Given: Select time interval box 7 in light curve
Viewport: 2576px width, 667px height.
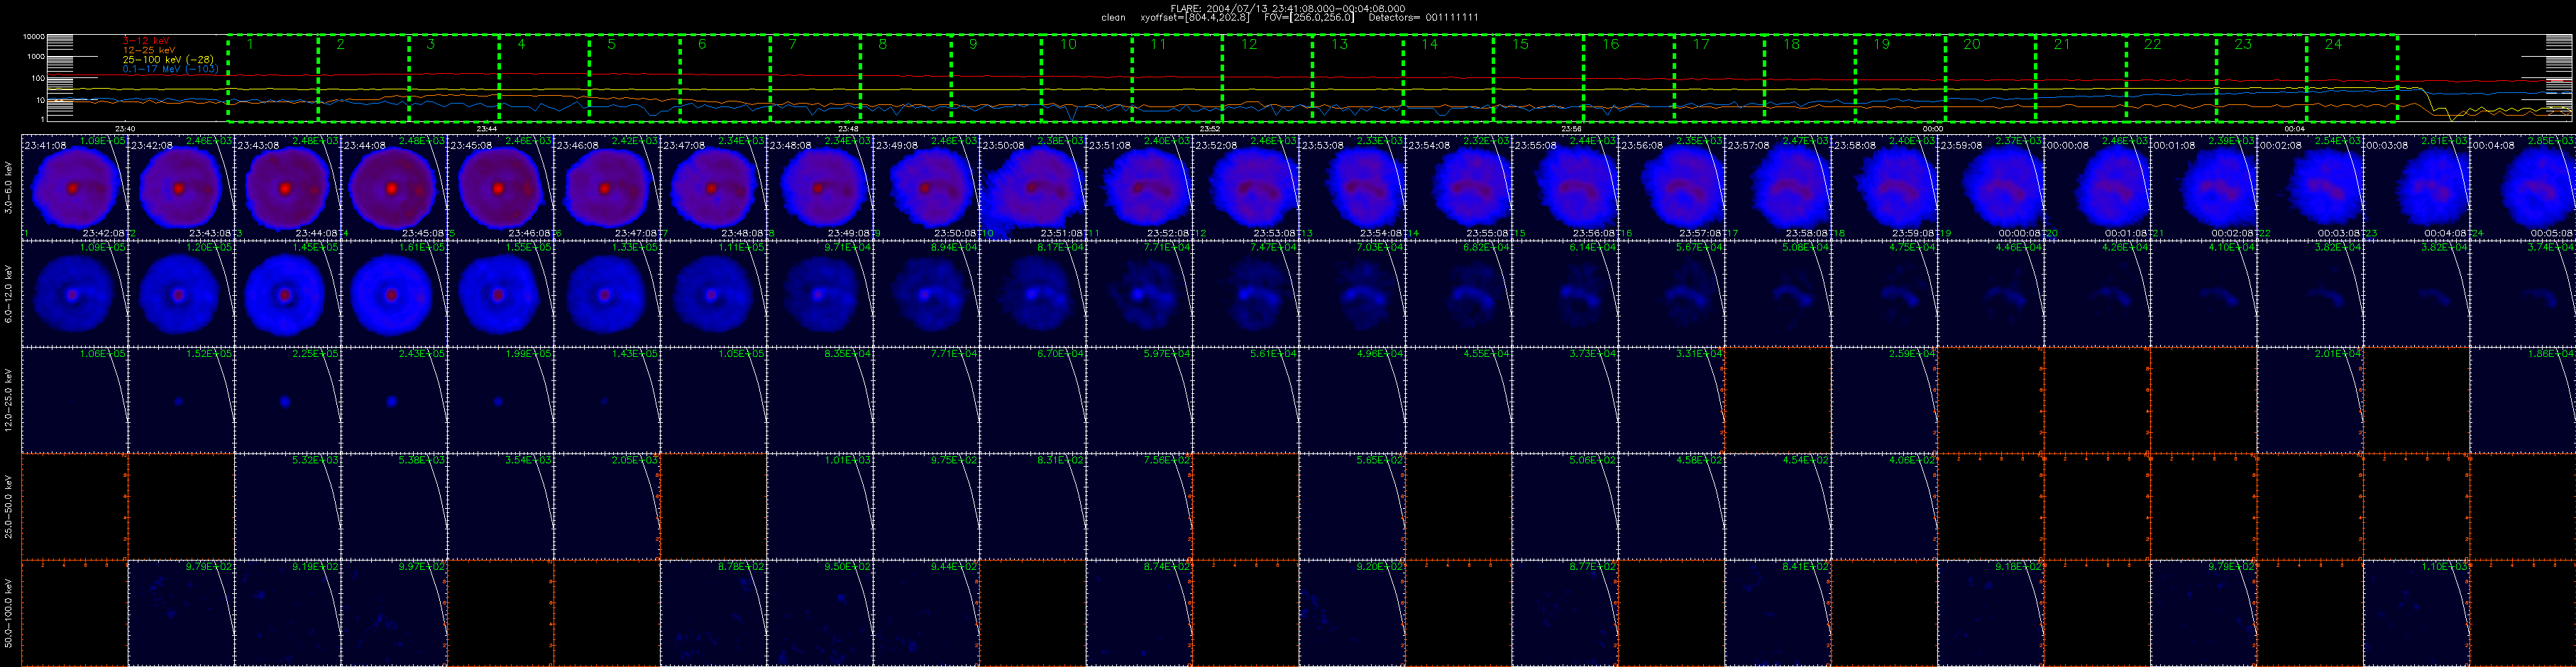Looking at the screenshot, I should pos(815,78).
